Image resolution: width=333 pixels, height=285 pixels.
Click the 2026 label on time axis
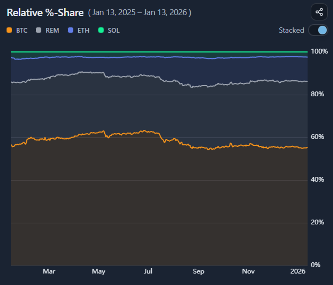pos(298,271)
